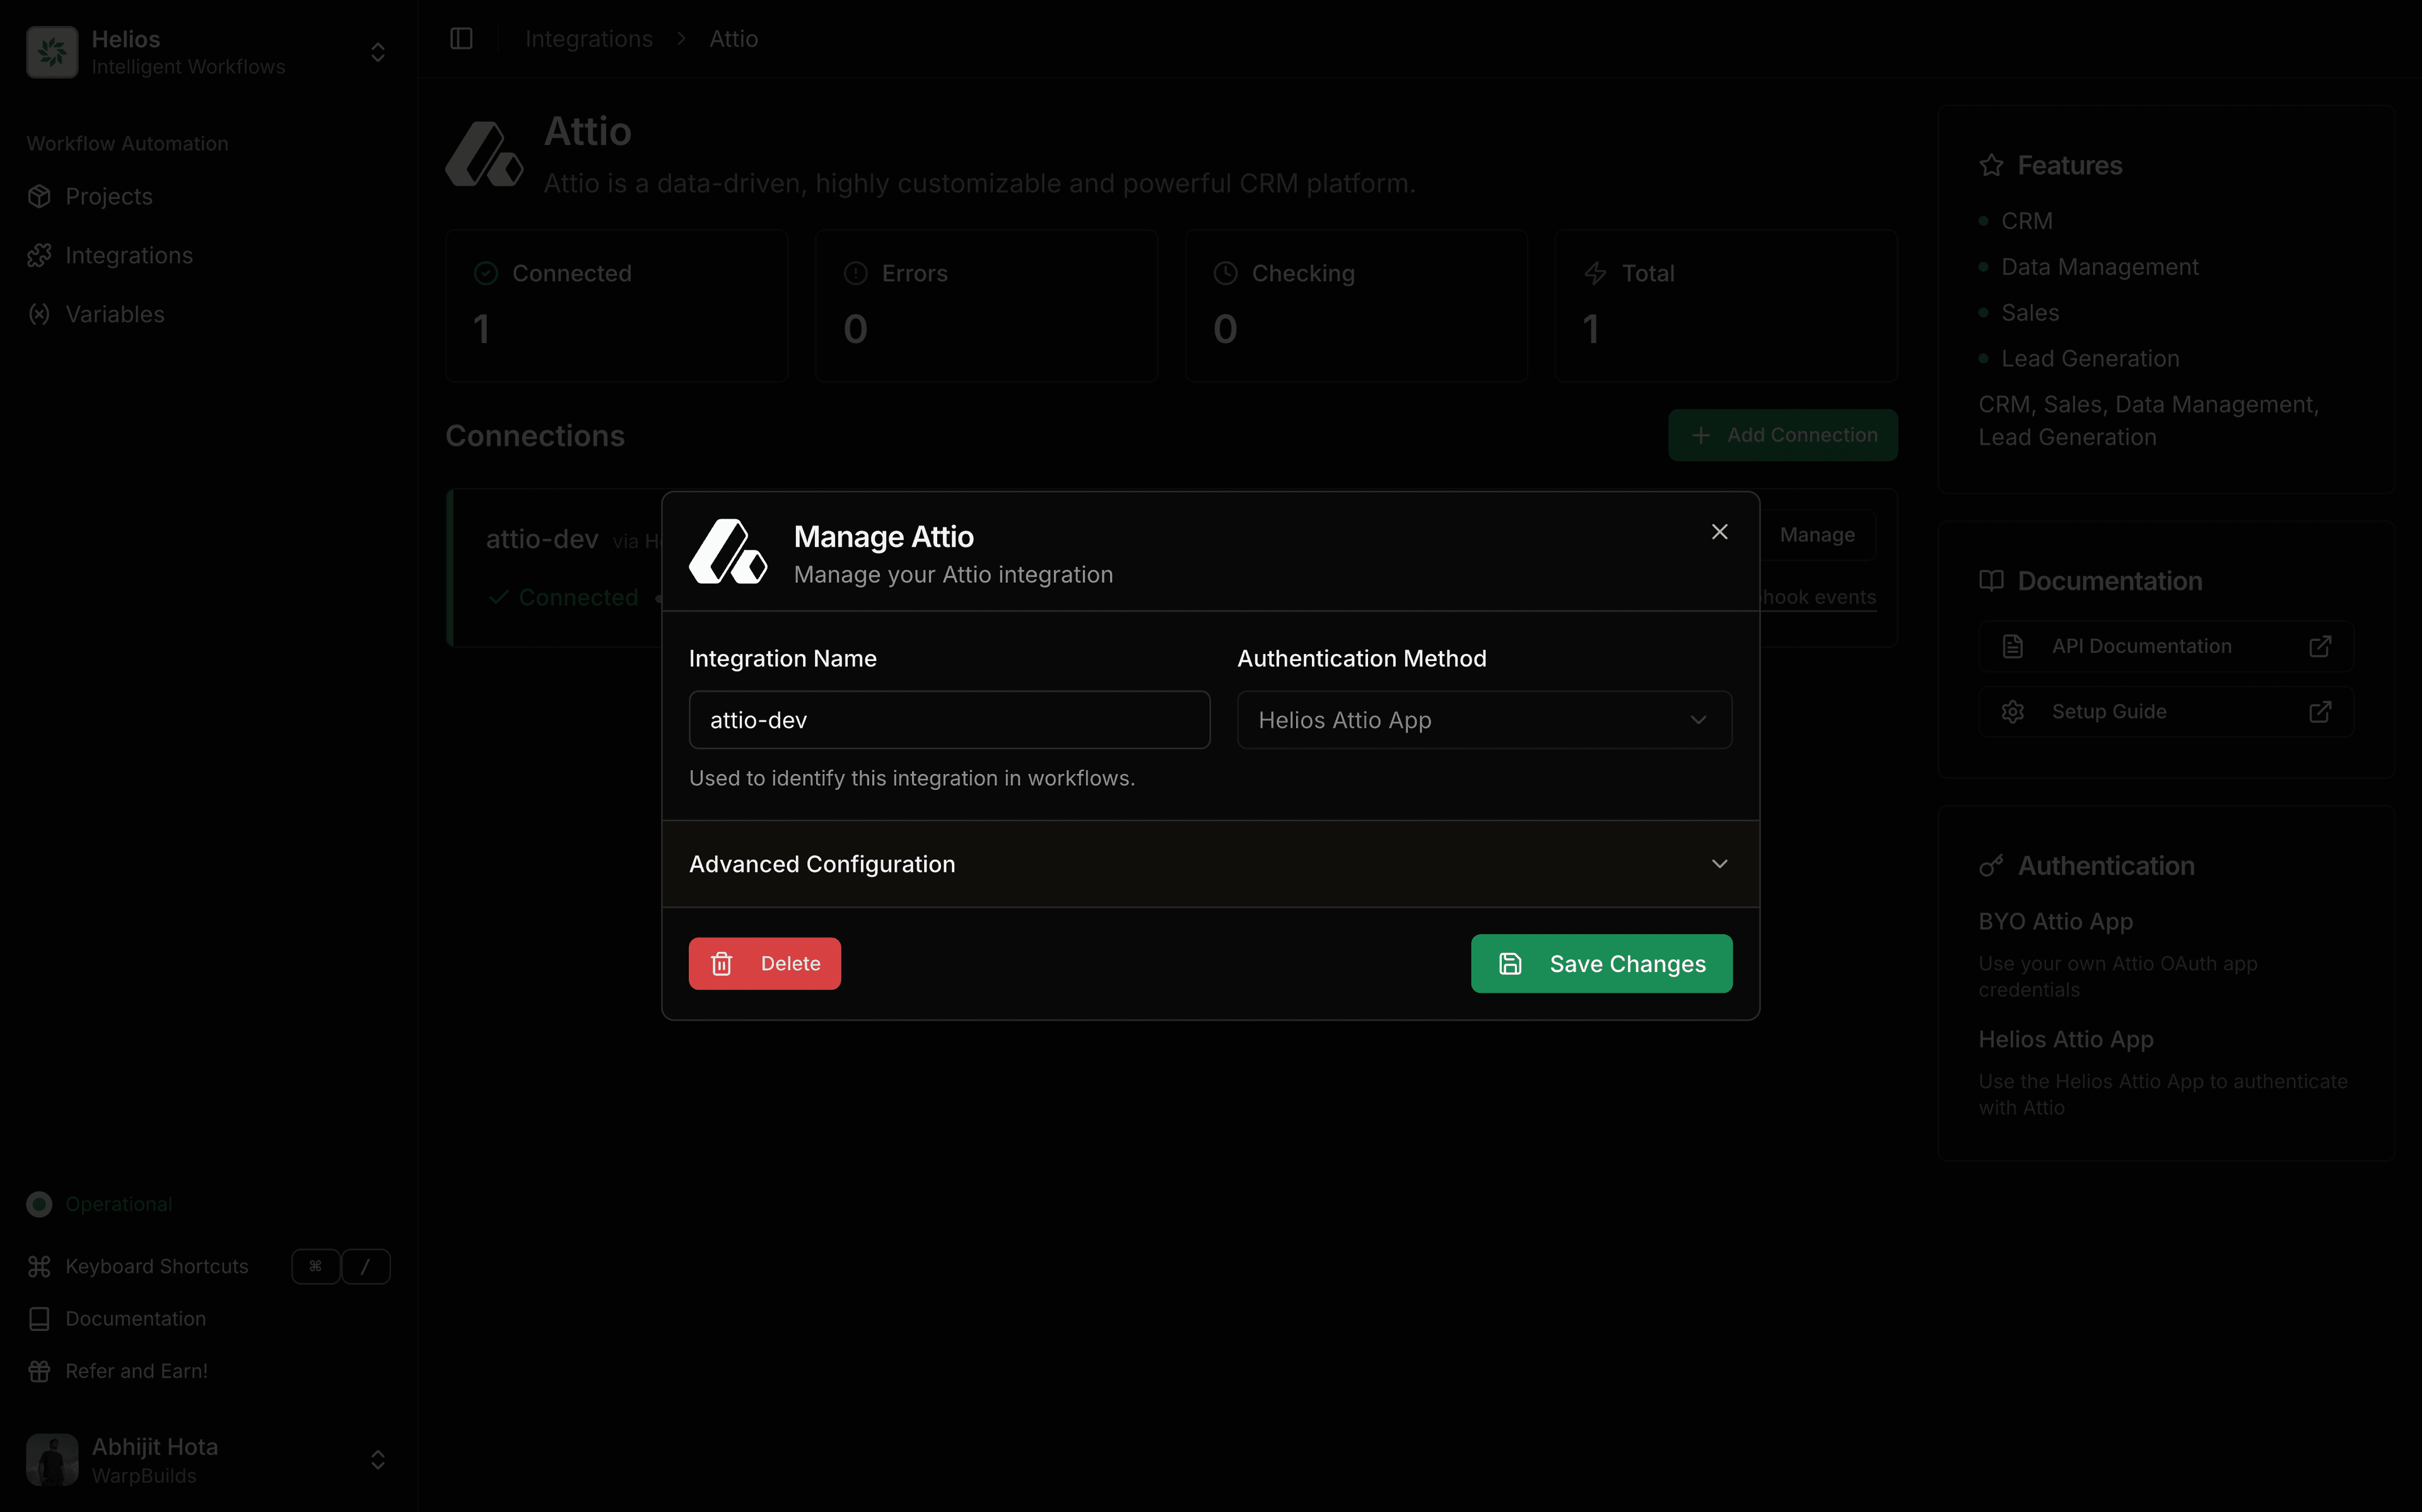This screenshot has height=1512, width=2422.
Task: Go to Variables in the sidebar
Action: click(x=115, y=314)
